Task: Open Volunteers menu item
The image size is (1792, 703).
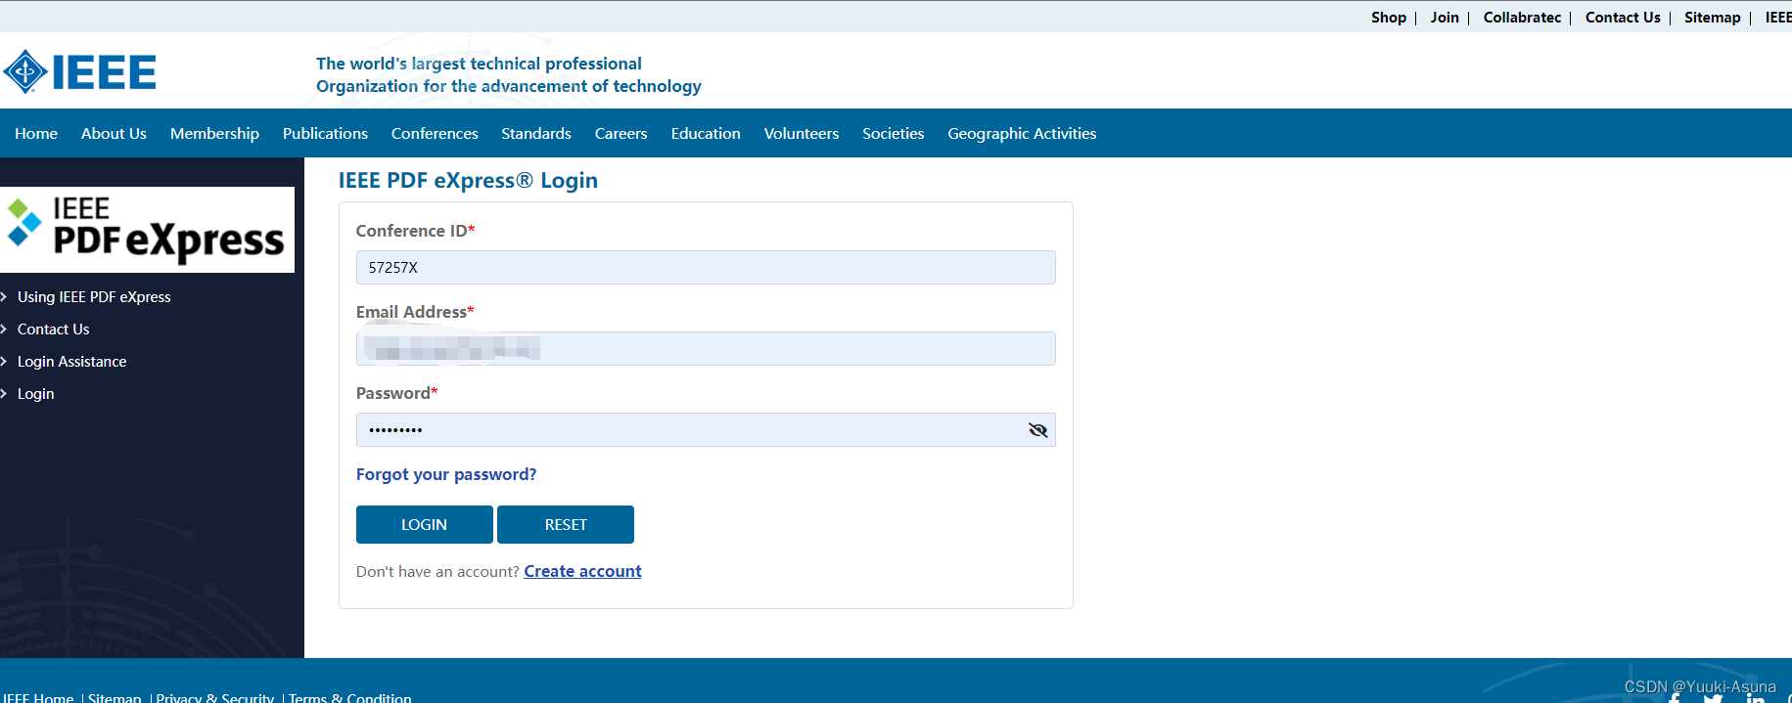Action: (802, 133)
